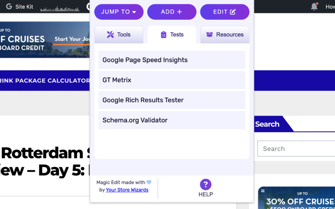Image resolution: width=335 pixels, height=209 pixels.
Task: Click the pencil icon on the EDIT button
Action: [x=233, y=11]
